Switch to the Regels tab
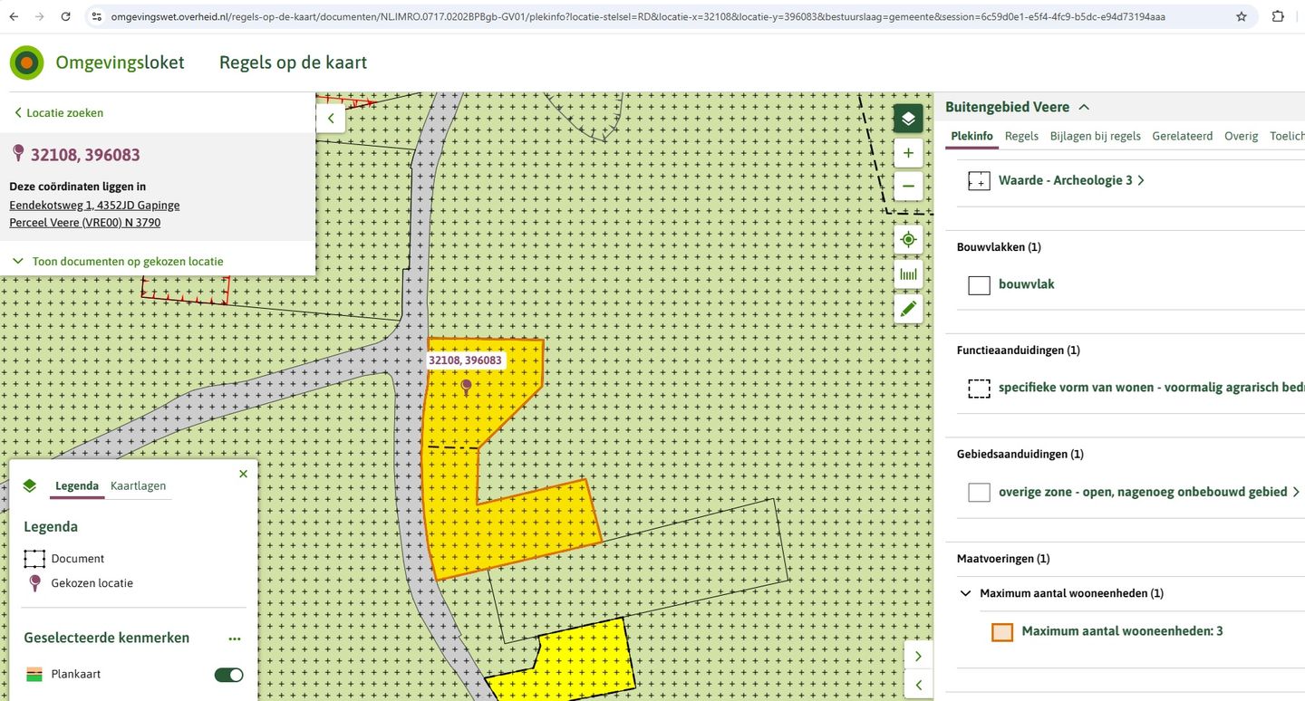Viewport: 1305px width, 701px height. coord(1021,136)
